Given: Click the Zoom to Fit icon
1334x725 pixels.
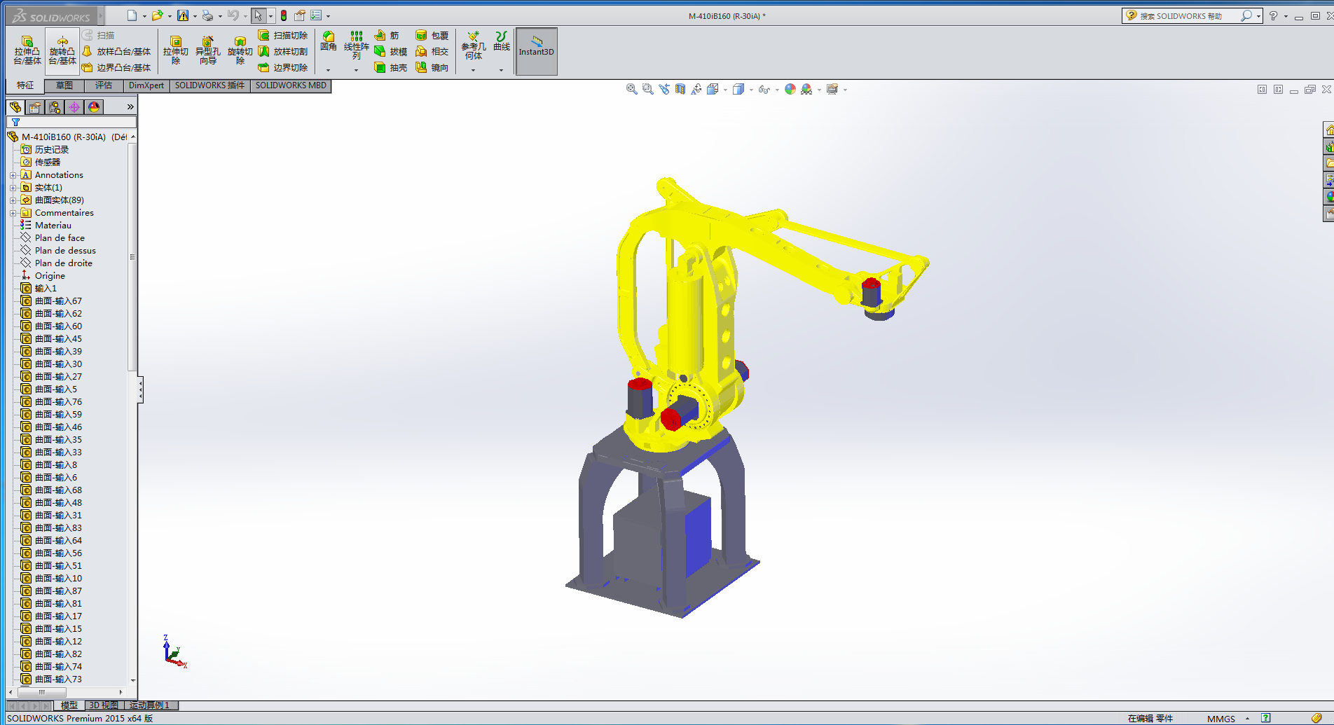Looking at the screenshot, I should tap(631, 89).
